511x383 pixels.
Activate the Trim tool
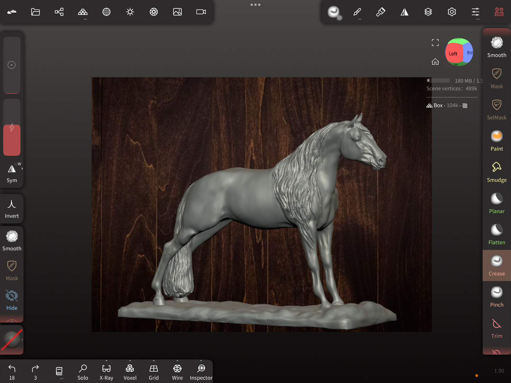[497, 328]
